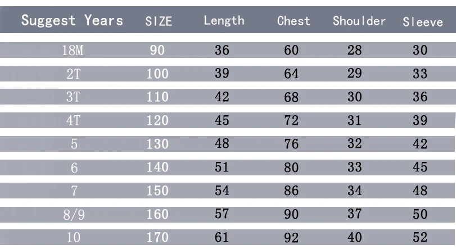Select chest value 72 in the 4T row
This screenshot has height=249, width=456.
coord(291,120)
